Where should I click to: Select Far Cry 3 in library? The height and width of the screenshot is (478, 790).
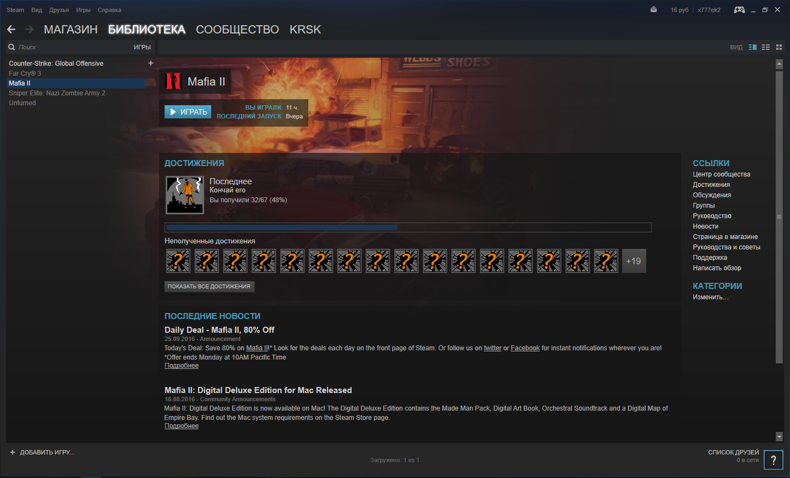pos(25,73)
